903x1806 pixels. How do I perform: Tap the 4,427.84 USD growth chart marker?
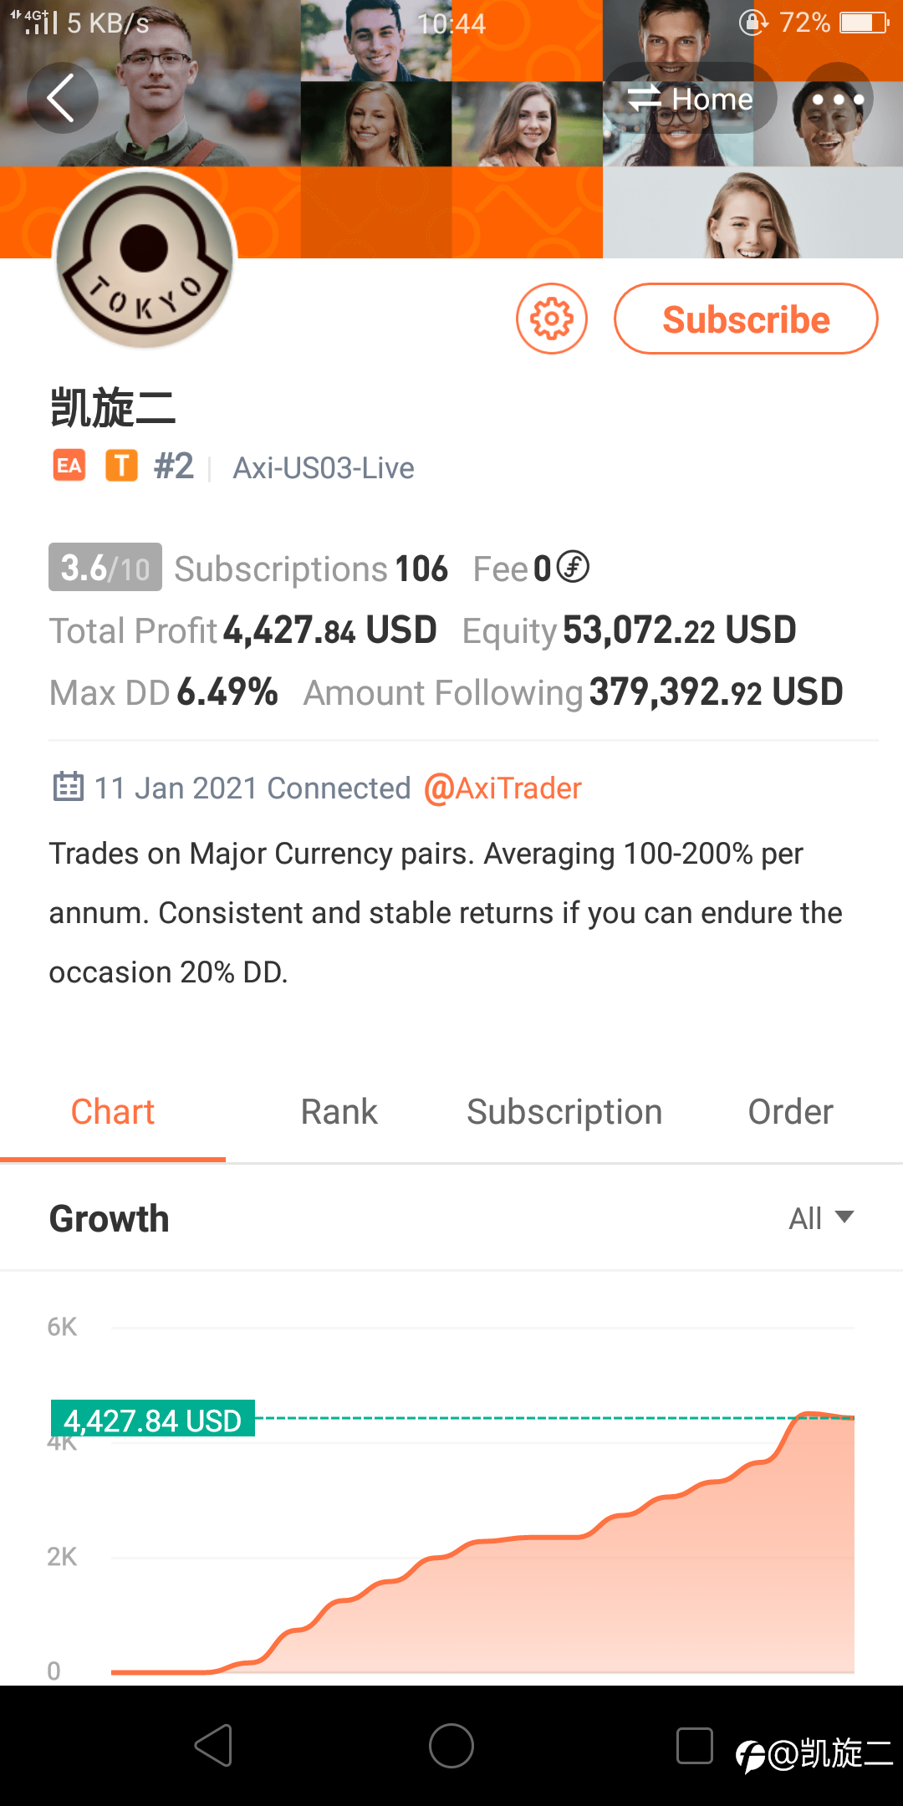[153, 1419]
